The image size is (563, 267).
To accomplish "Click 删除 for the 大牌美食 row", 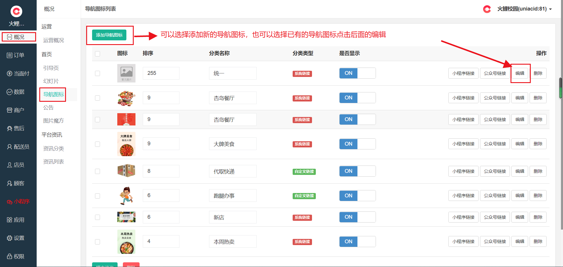I will coord(538,144).
